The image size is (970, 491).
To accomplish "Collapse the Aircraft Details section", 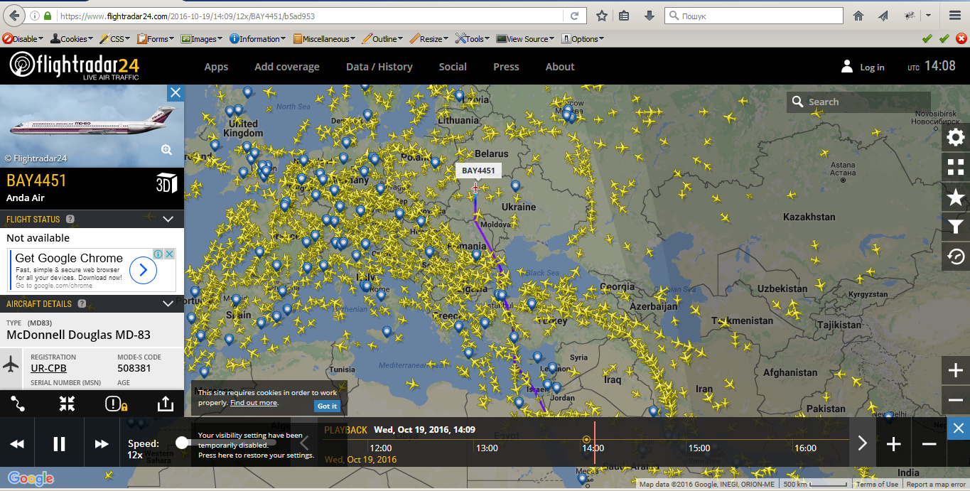I will pos(168,303).
